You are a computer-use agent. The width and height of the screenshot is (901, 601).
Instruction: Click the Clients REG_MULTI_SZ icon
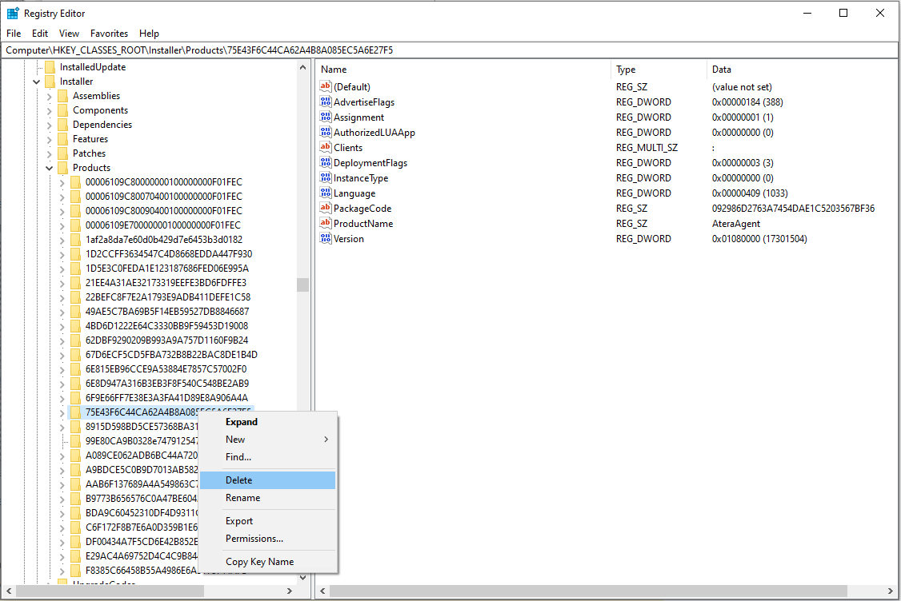326,147
